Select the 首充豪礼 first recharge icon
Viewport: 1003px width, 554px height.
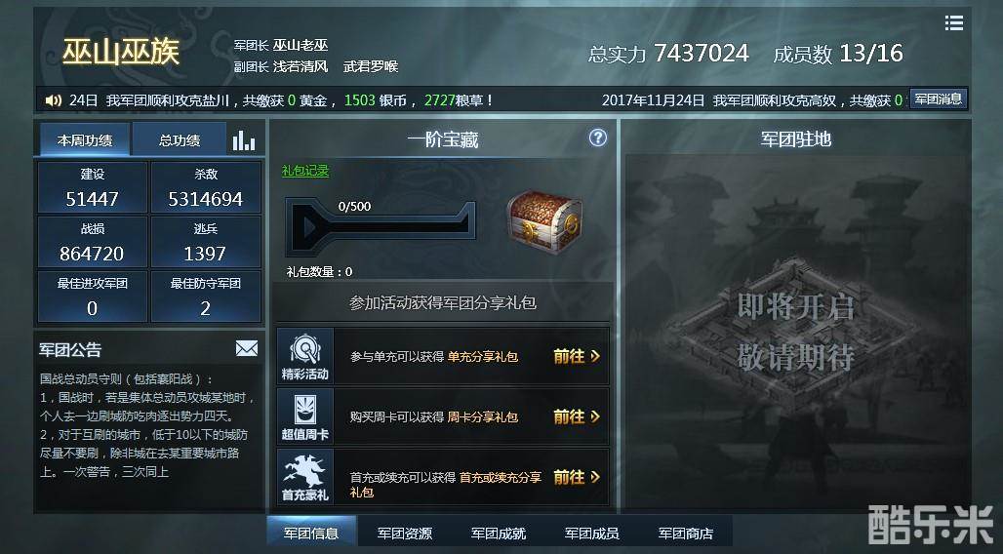point(305,477)
